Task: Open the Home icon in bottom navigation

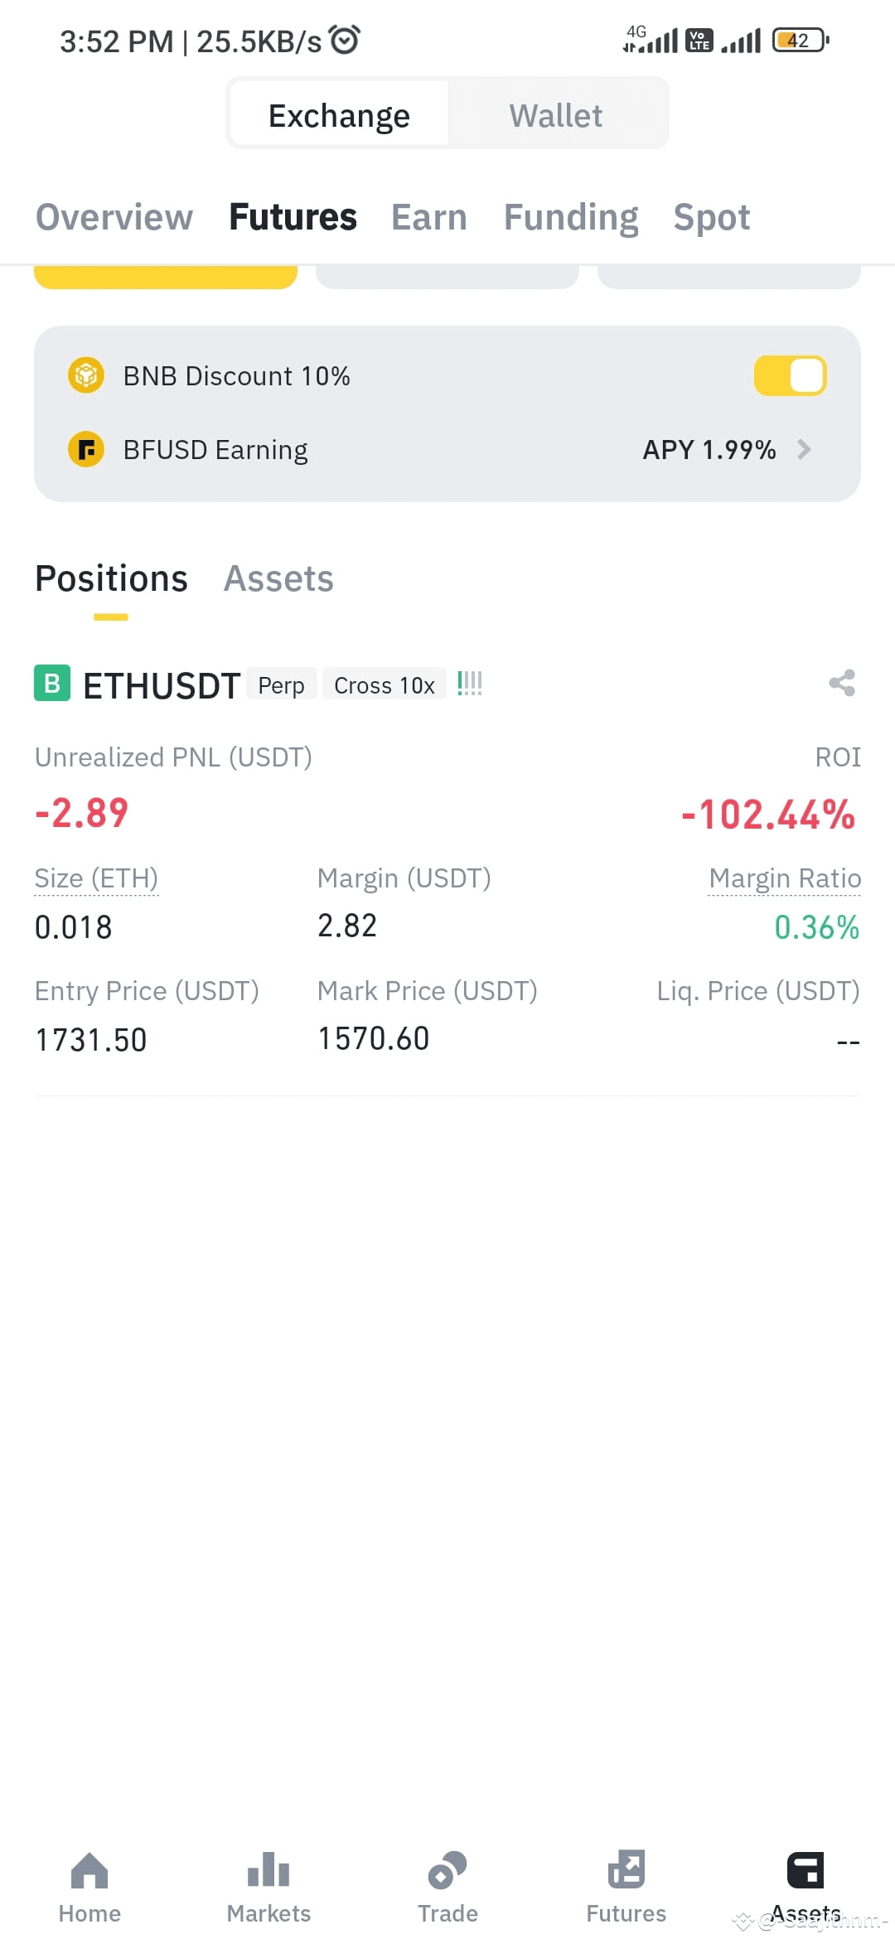Action: pos(89,1869)
